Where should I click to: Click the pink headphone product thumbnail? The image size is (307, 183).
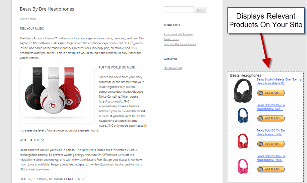point(243,166)
